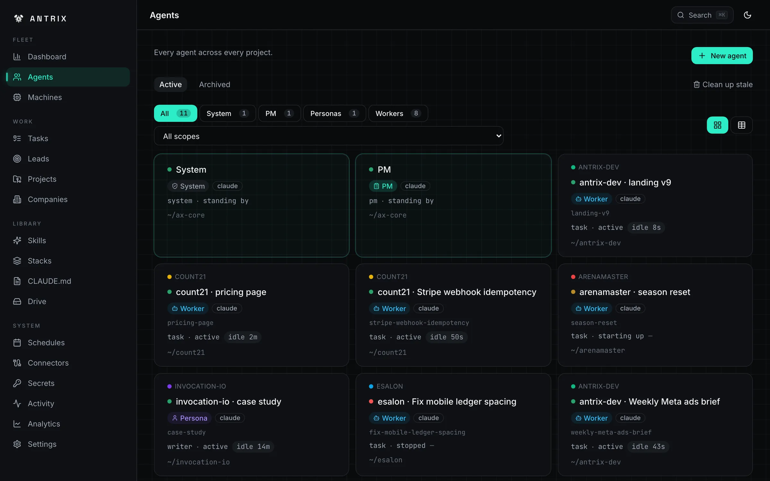Image resolution: width=770 pixels, height=481 pixels.
Task: Open Companies in the sidebar
Action: (68, 199)
